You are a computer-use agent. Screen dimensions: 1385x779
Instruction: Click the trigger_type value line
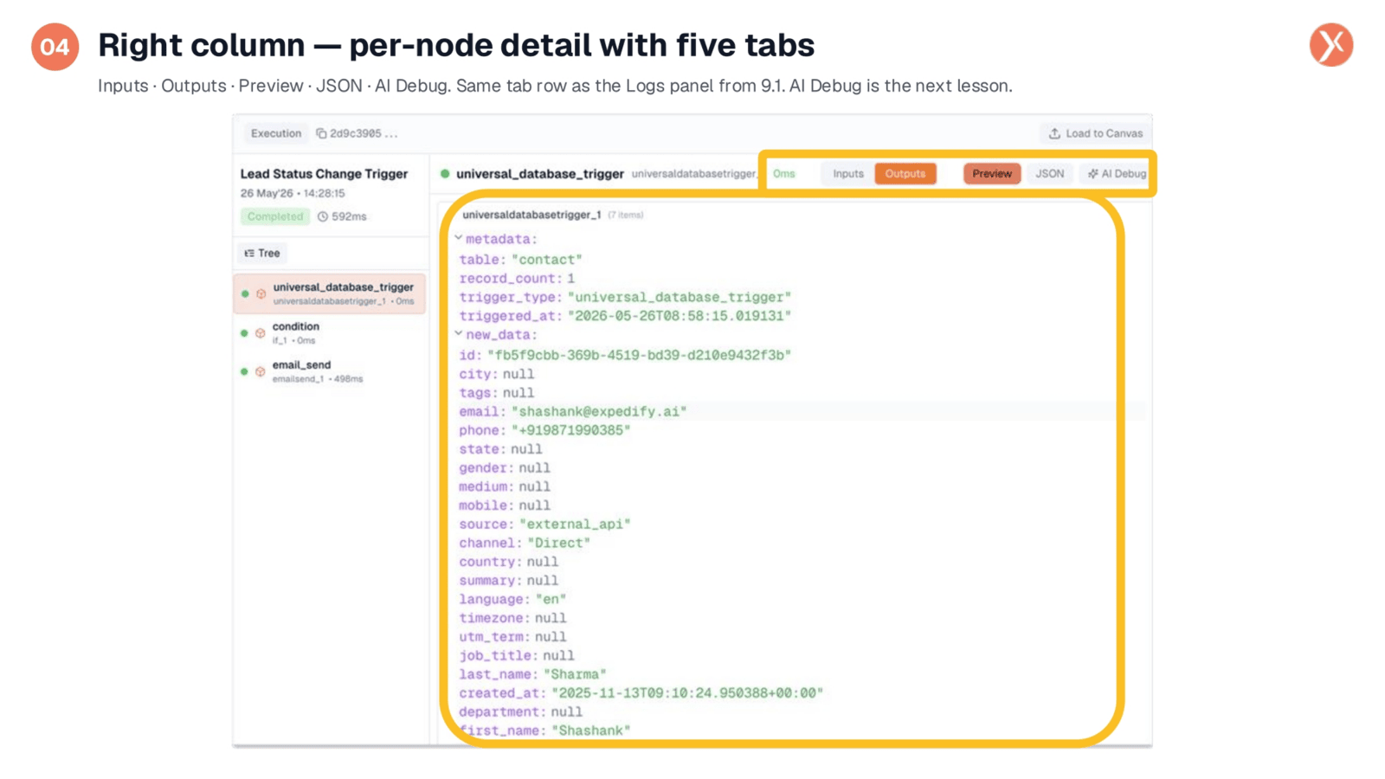tap(625, 297)
